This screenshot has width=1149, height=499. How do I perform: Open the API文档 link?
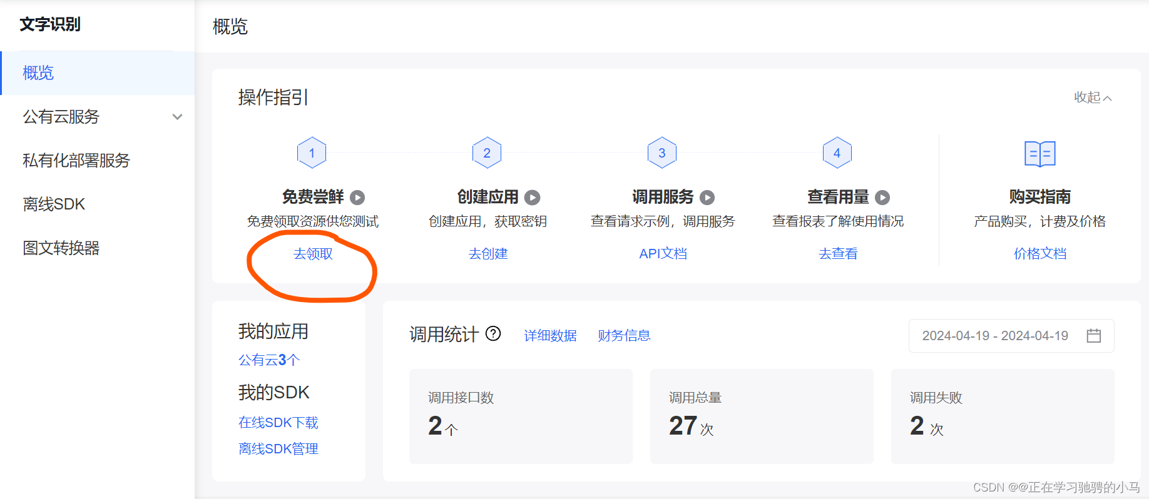(663, 254)
